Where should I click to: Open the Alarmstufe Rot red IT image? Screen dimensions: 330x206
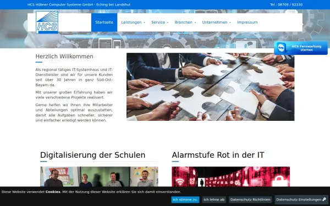(x=230, y=176)
